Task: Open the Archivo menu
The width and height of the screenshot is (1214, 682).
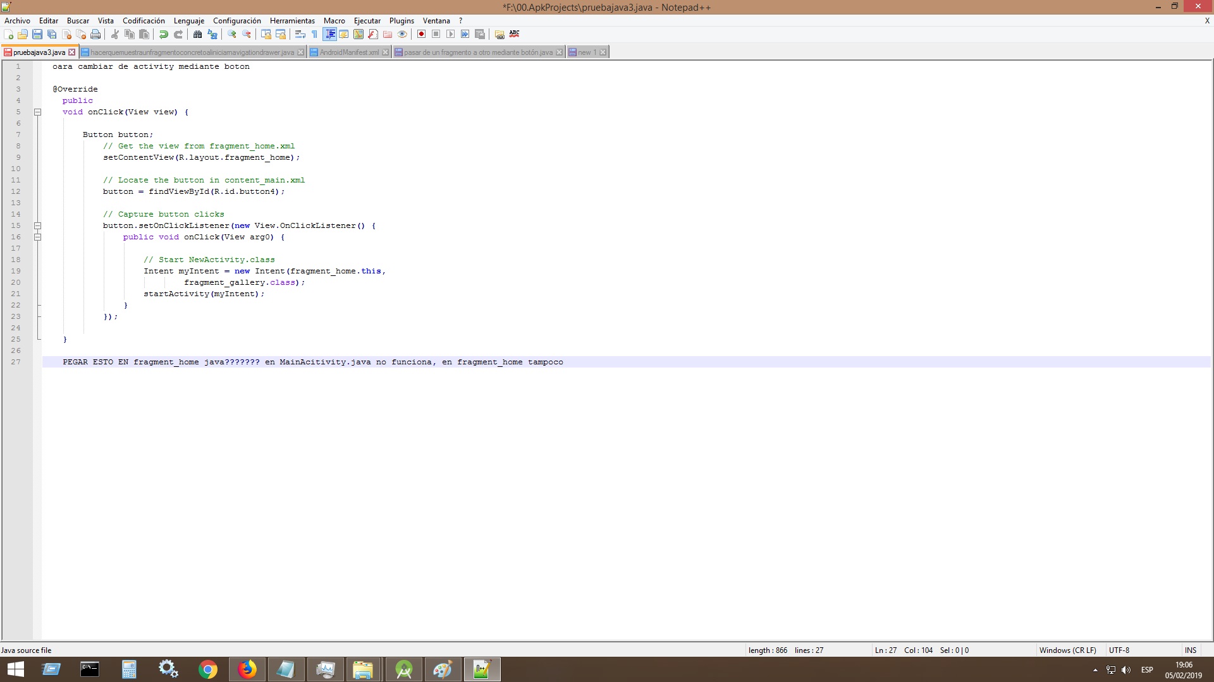Action: tap(17, 21)
